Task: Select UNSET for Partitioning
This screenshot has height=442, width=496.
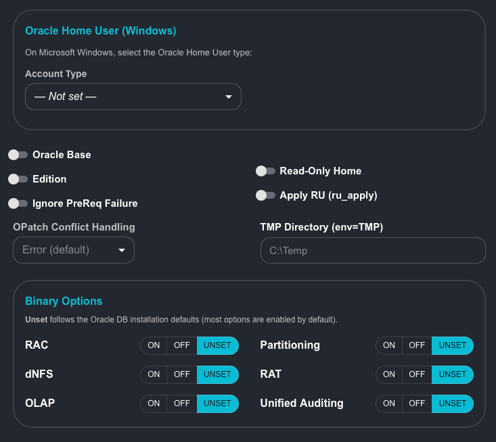Action: point(452,345)
